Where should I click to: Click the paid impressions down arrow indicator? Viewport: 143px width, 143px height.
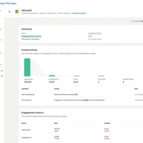point(55,131)
